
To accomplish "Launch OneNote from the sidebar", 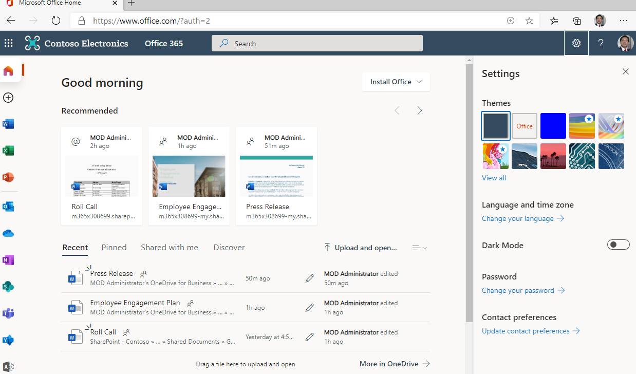I will (8, 260).
